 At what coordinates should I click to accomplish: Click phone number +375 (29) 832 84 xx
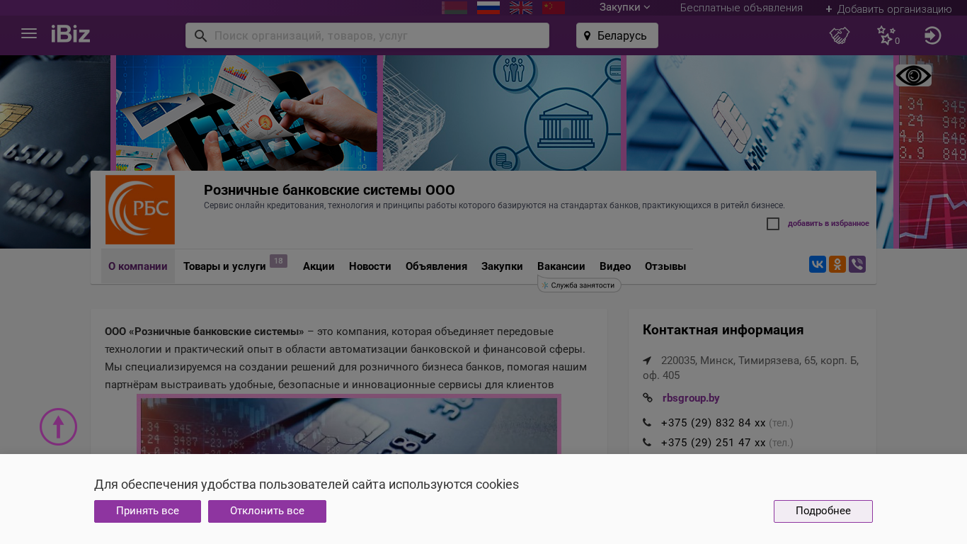[x=713, y=423]
